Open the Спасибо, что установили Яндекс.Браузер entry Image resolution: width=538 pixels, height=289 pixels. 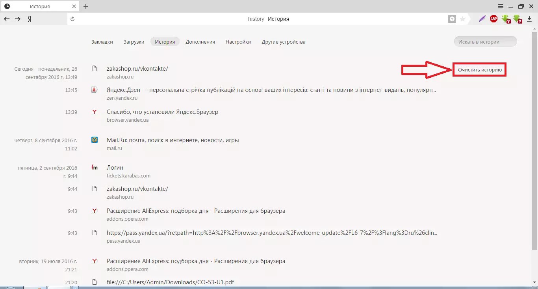point(162,112)
